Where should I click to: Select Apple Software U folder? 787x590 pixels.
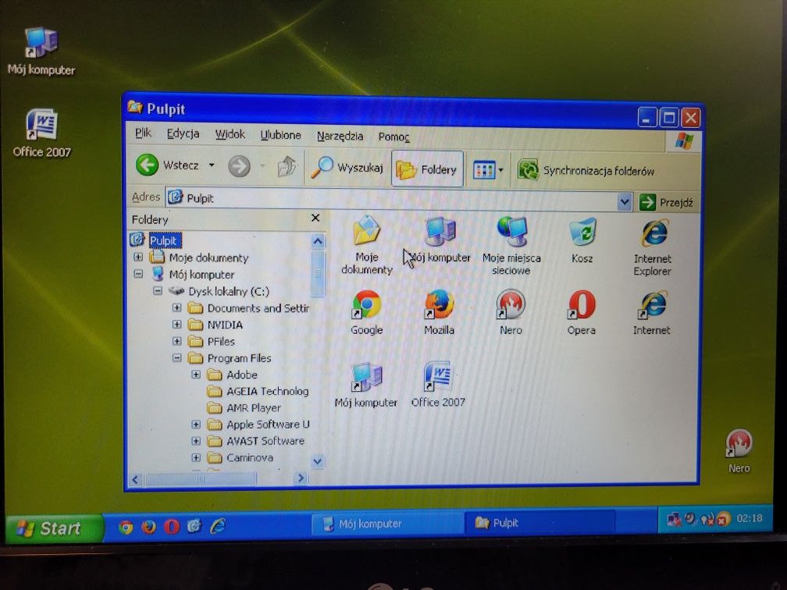(x=268, y=425)
